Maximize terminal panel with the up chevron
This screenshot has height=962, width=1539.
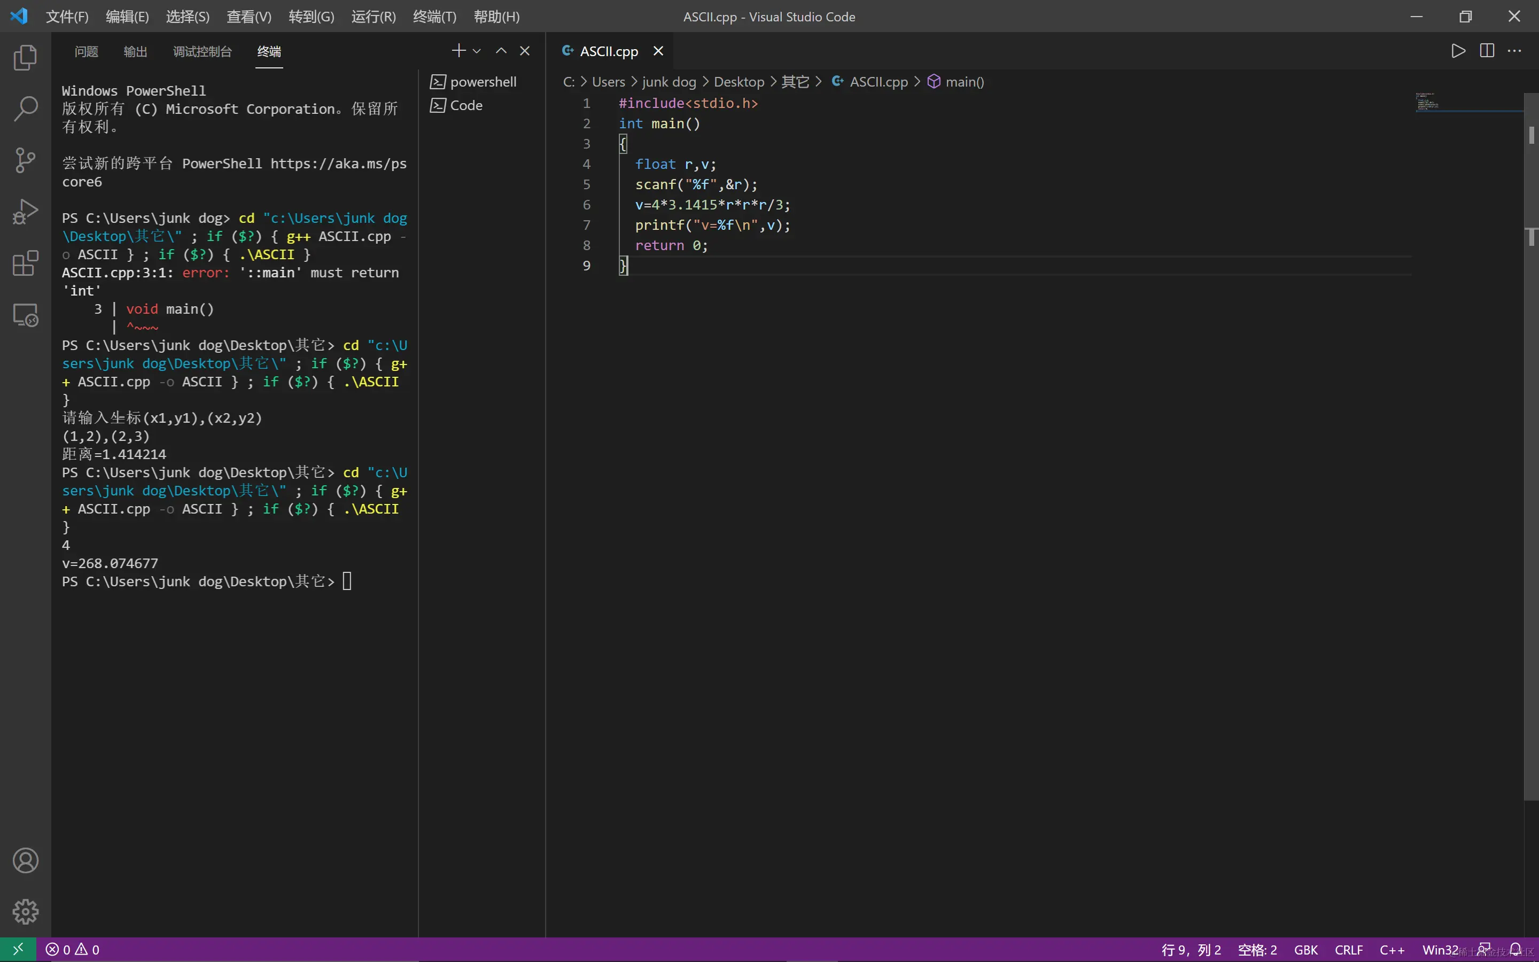click(x=501, y=51)
